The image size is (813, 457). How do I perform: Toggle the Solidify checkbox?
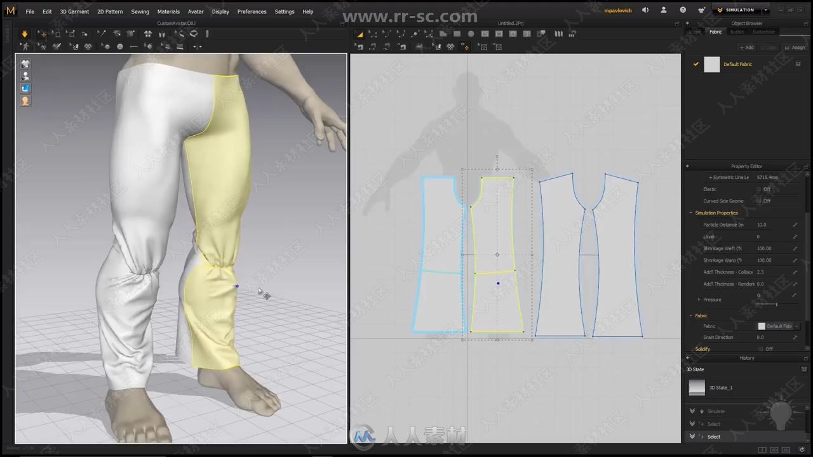[760, 349]
